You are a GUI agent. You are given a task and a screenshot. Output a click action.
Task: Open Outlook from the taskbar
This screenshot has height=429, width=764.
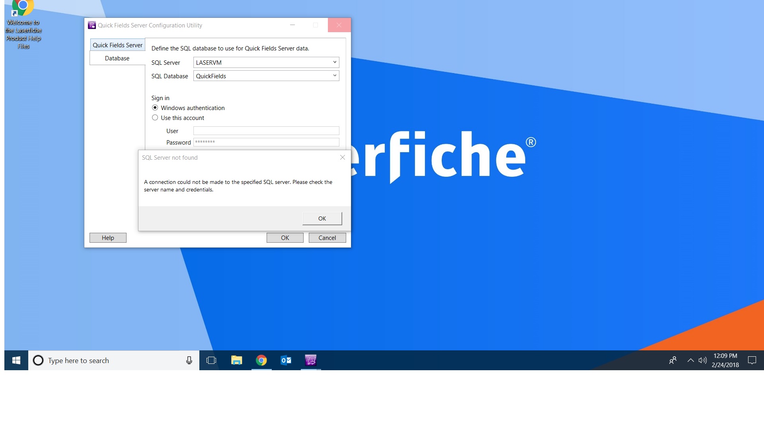286,360
